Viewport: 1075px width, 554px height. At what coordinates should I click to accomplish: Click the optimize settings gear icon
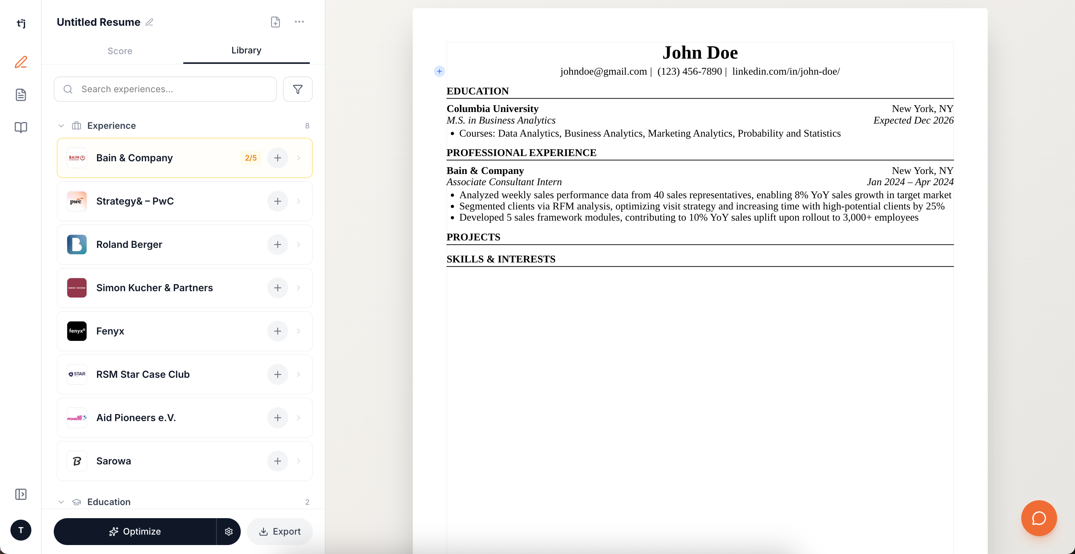[x=229, y=532]
